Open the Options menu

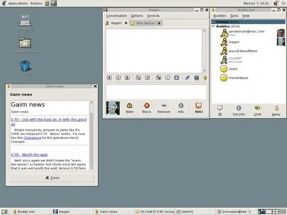point(137,16)
